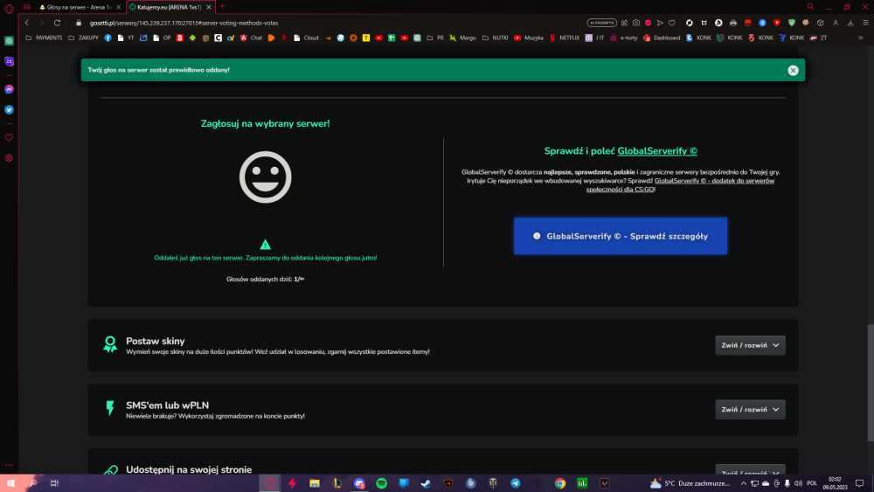Open the dodatek do serwerów społeczności link
The height and width of the screenshot is (492, 874).
[680, 185]
